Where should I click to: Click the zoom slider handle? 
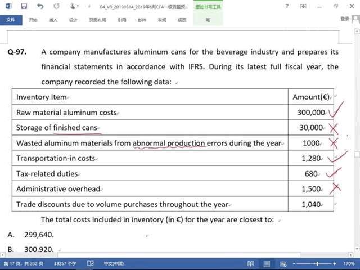click(317, 264)
